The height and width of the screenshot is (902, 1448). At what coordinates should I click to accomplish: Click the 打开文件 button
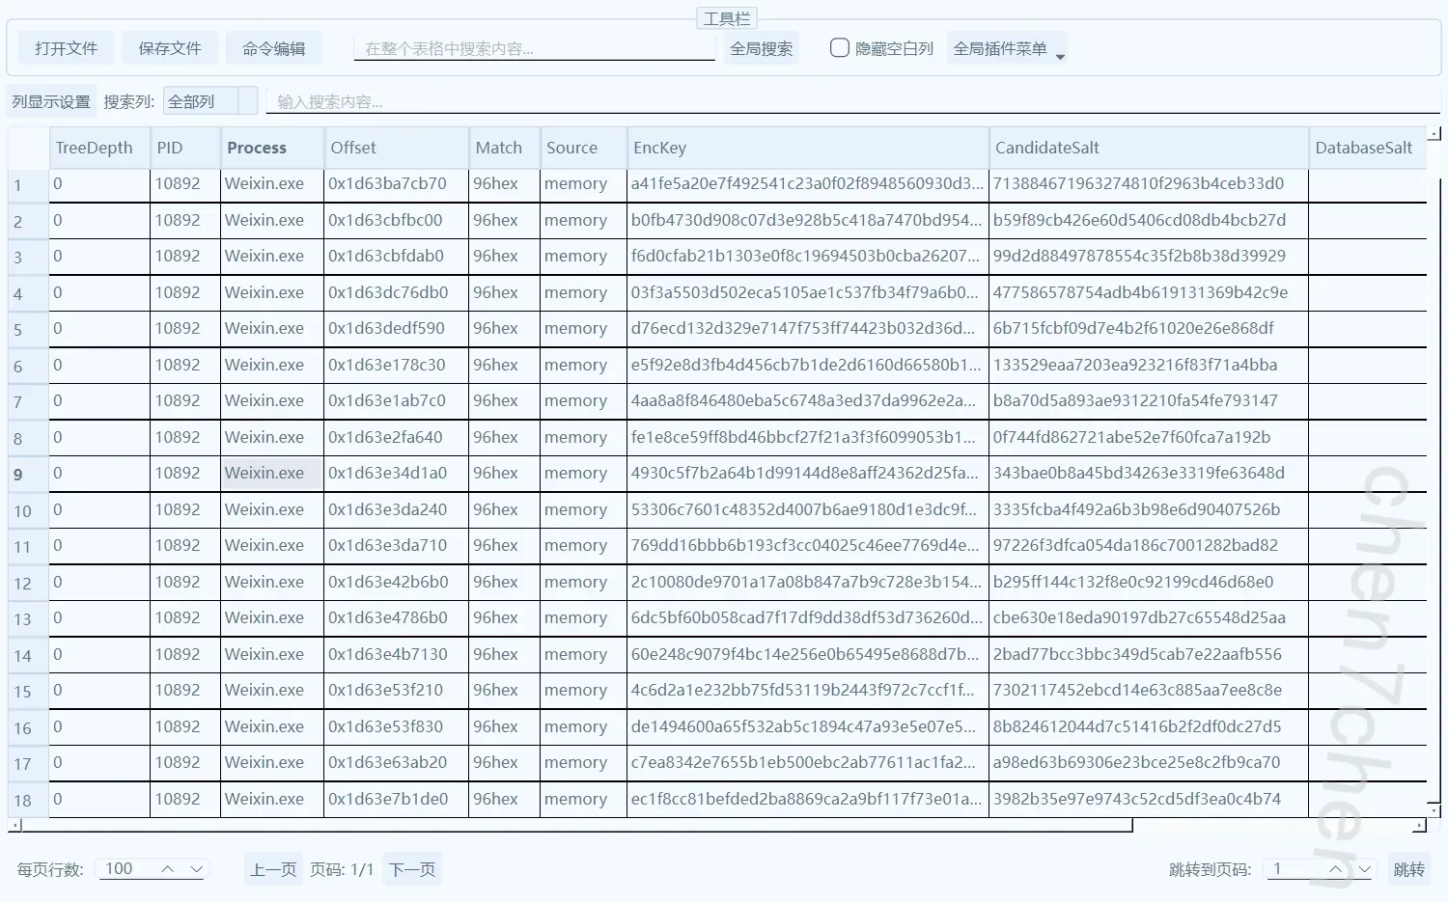66,48
